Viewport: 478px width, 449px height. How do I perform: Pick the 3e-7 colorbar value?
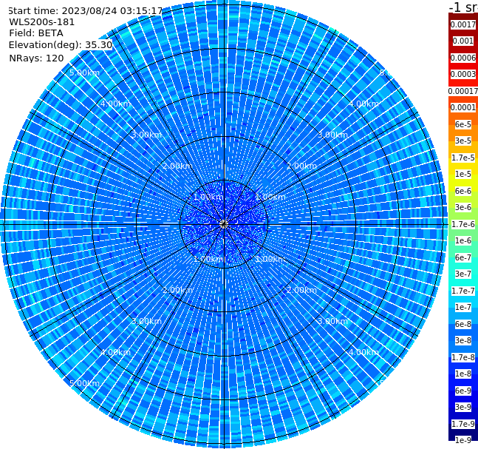coord(463,274)
